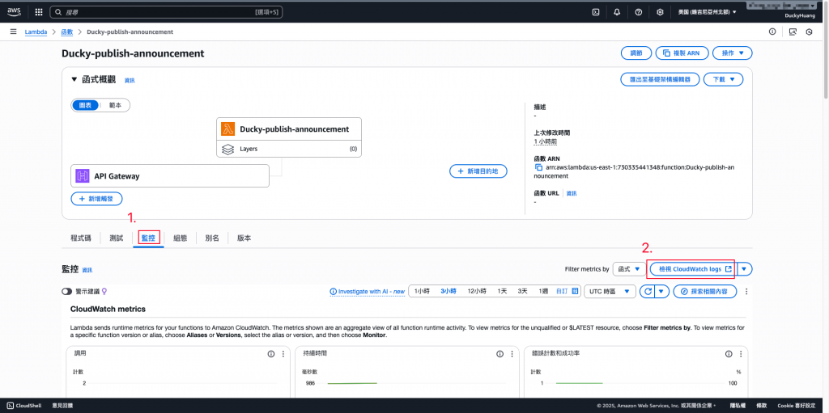Image resolution: width=829 pixels, height=413 pixels.
Task: Switch to the 組態 tab
Action: (181, 238)
